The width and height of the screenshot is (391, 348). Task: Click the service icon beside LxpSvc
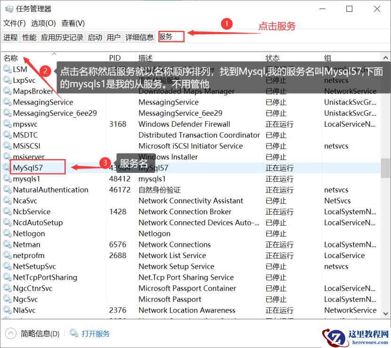tap(7, 80)
